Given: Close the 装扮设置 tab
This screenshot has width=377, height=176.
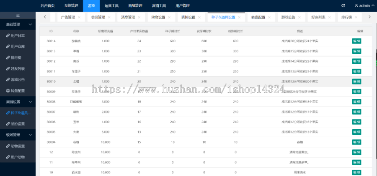Looking at the screenshot, I should 199,17.
